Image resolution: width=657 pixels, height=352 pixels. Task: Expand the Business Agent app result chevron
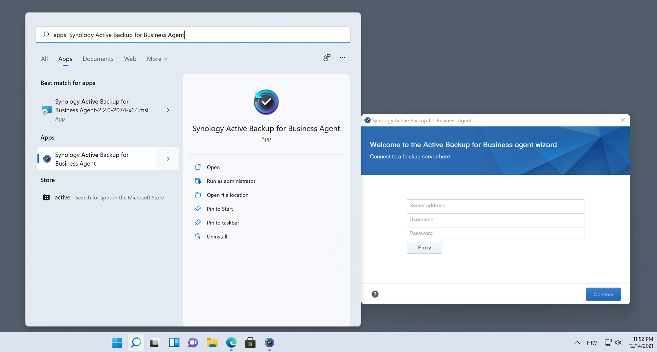(x=168, y=159)
